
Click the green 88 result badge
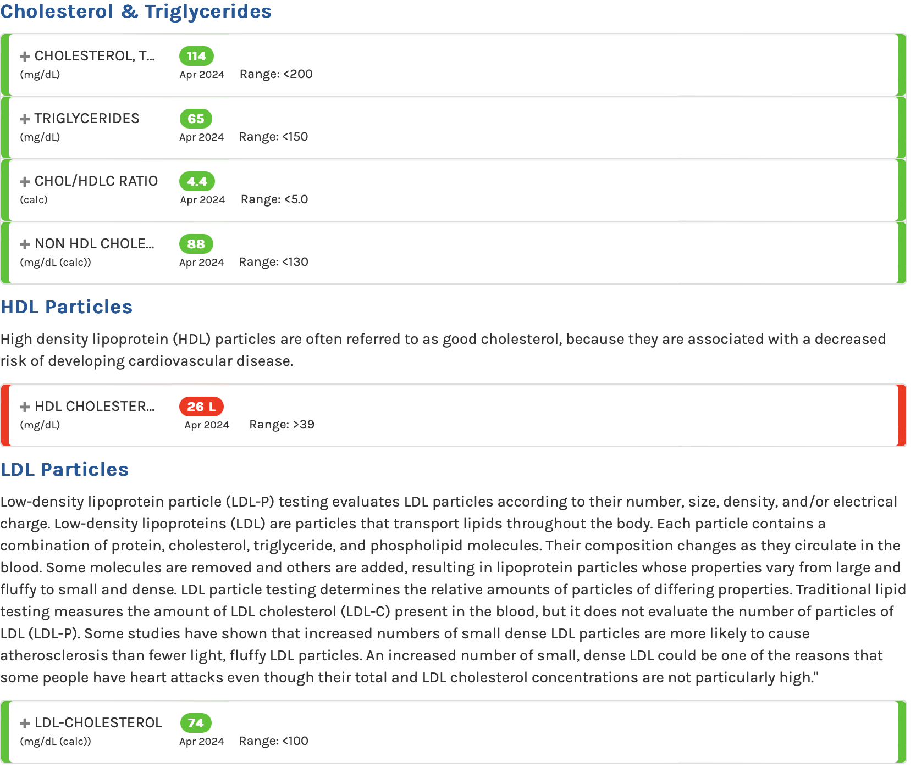(x=196, y=244)
